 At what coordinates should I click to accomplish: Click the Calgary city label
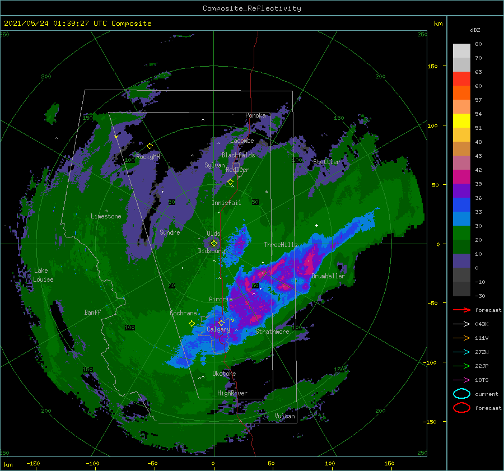click(x=218, y=329)
